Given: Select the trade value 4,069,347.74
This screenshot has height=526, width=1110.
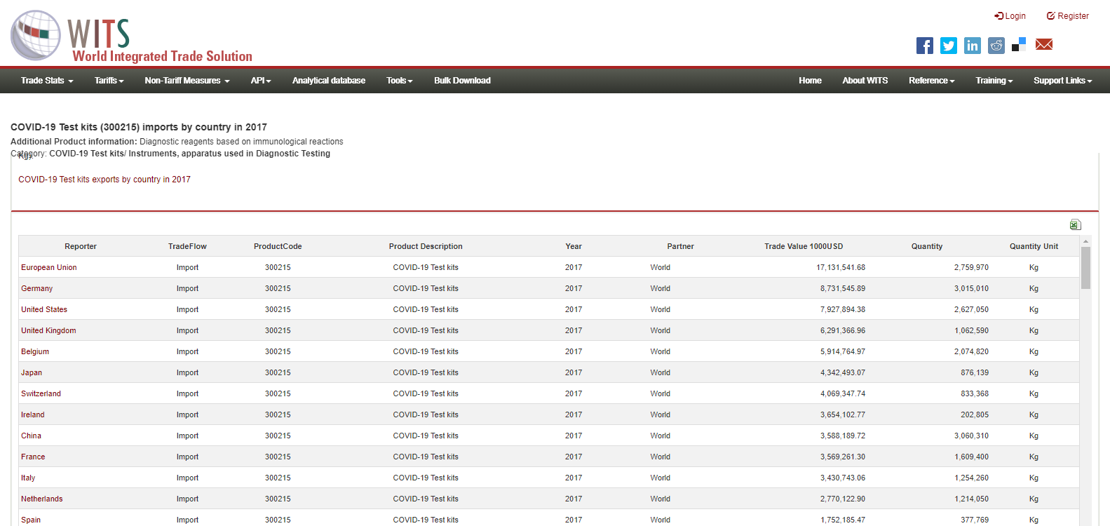Looking at the screenshot, I should (843, 393).
